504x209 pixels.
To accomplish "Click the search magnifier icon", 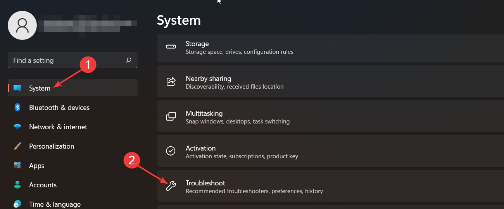I will point(129,60).
